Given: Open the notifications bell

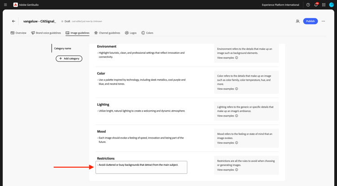Looking at the screenshot, I should (x=316, y=5).
